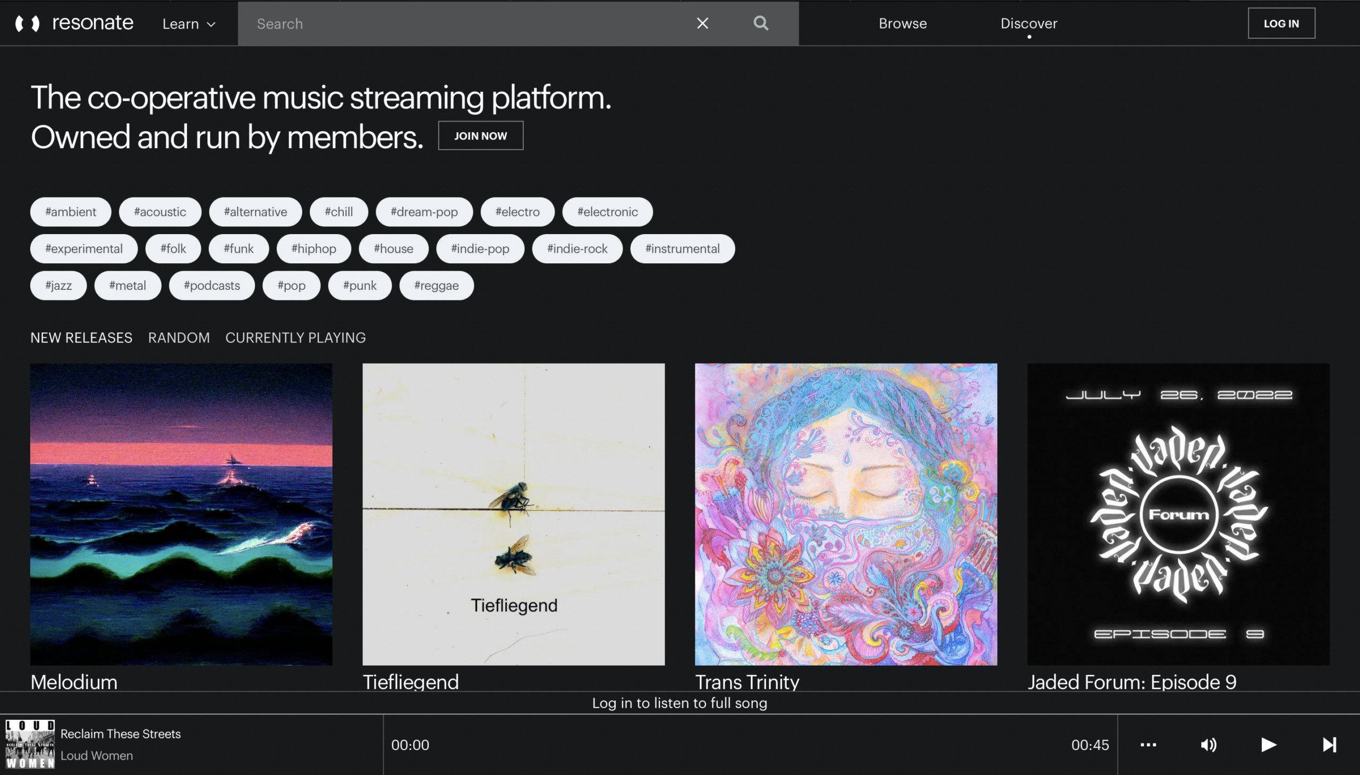The width and height of the screenshot is (1360, 775).
Task: Click the magnifying glass search icon
Action: [761, 23]
